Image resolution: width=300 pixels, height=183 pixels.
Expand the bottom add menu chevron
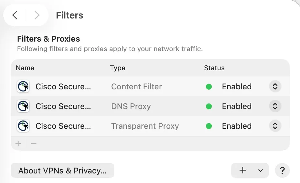pyautogui.click(x=260, y=171)
